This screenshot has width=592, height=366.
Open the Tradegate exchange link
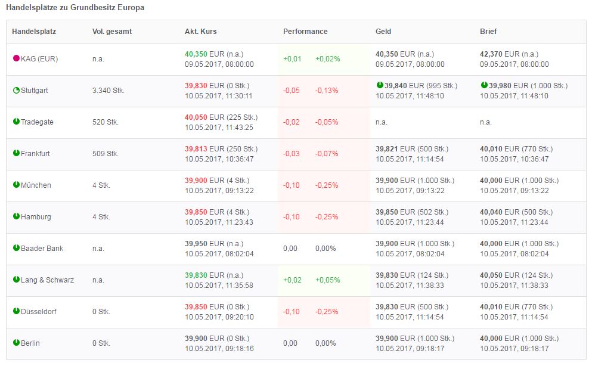[x=37, y=122]
